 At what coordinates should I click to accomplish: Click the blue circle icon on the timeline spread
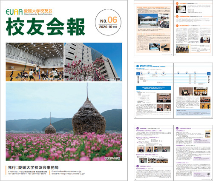(138, 66)
